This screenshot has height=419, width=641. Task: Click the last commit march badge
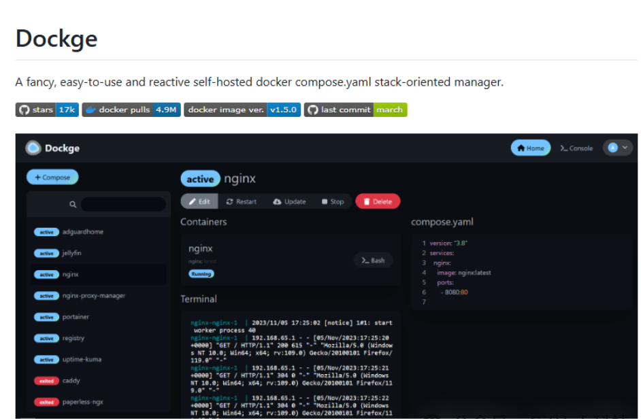356,110
